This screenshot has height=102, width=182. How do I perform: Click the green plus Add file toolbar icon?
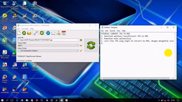click(x=24, y=33)
